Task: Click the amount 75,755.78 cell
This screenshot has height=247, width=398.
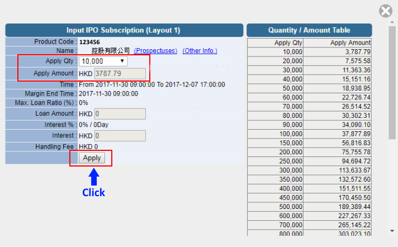Action: [x=337, y=152]
